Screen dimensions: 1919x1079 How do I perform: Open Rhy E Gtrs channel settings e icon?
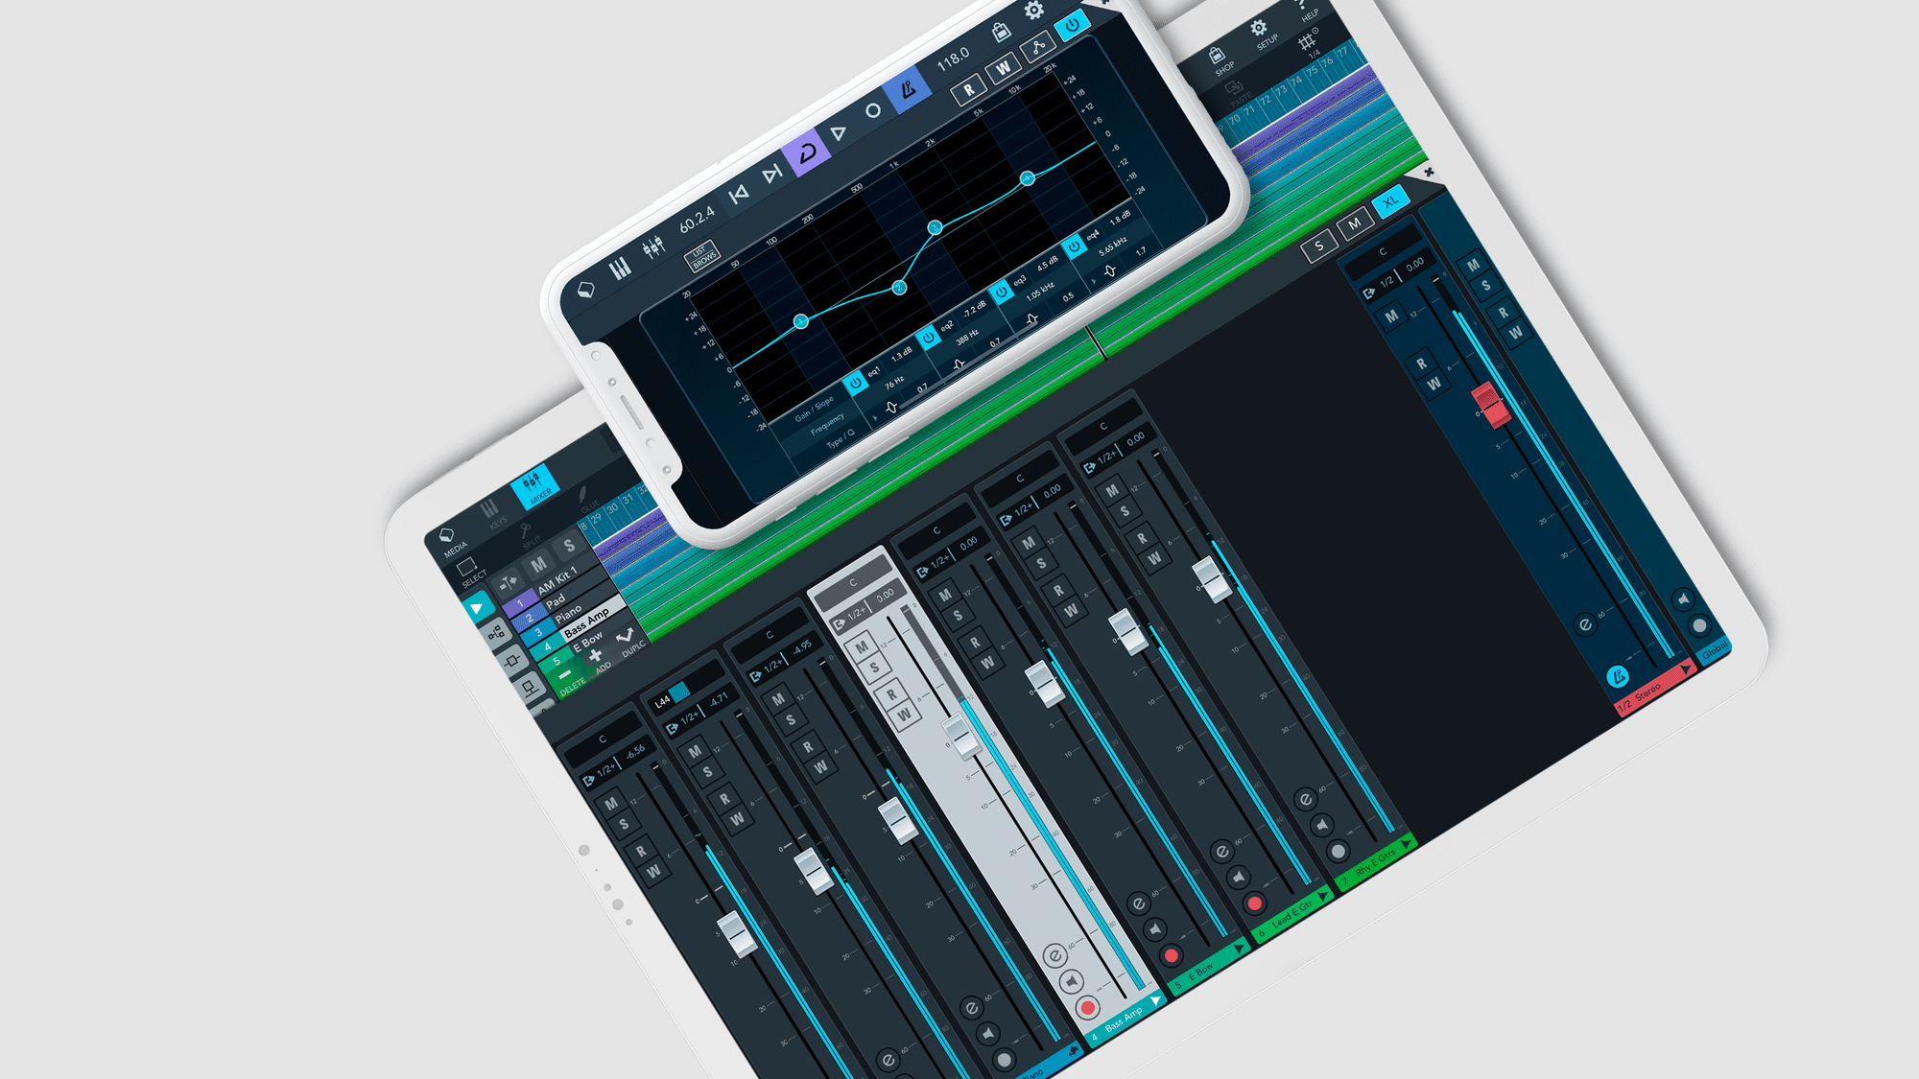[1305, 798]
